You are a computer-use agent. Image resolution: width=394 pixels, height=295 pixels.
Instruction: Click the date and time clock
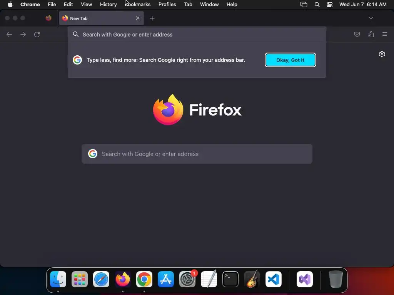[363, 5]
